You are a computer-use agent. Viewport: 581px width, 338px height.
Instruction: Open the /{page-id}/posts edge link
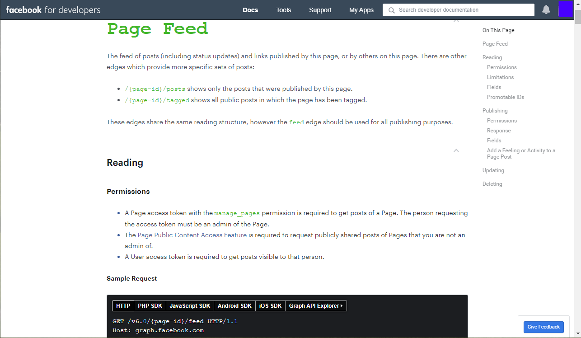pyautogui.click(x=155, y=89)
